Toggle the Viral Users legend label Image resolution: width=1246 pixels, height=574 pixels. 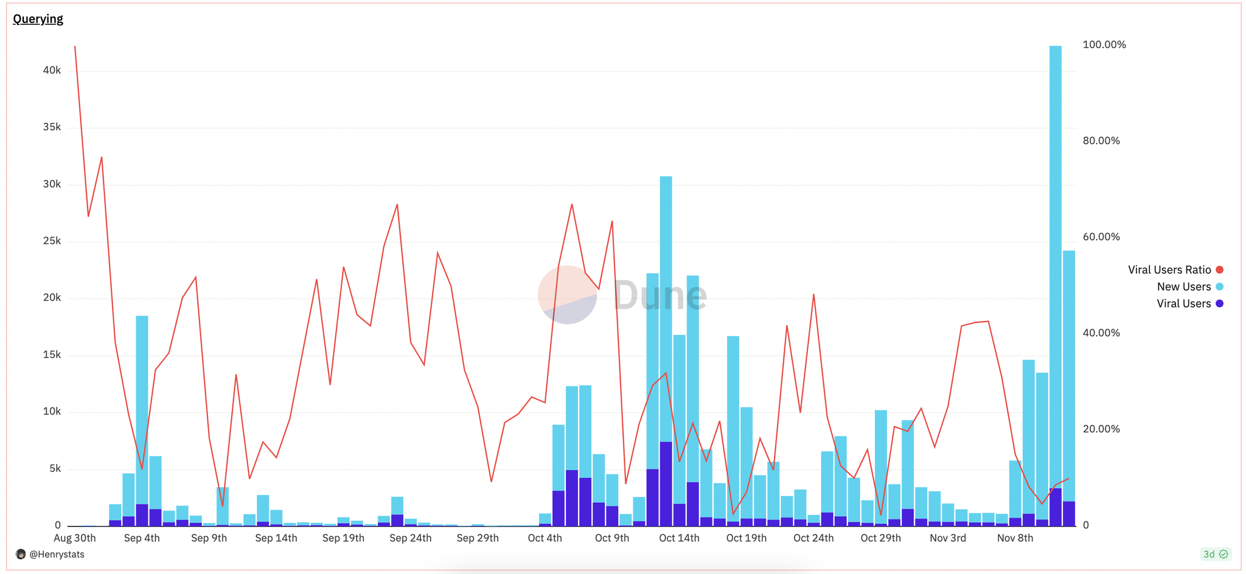pyautogui.click(x=1184, y=304)
